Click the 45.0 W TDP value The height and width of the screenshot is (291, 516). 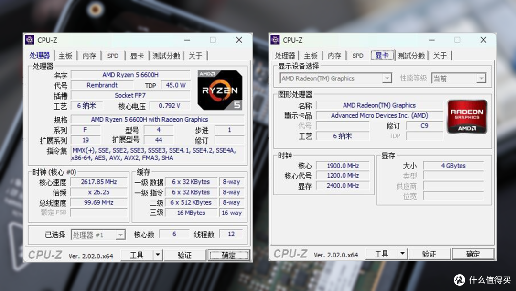[175, 85]
